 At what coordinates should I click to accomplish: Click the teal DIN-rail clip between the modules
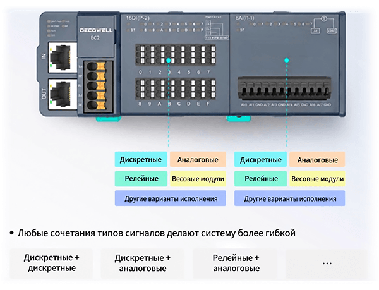(239, 118)
